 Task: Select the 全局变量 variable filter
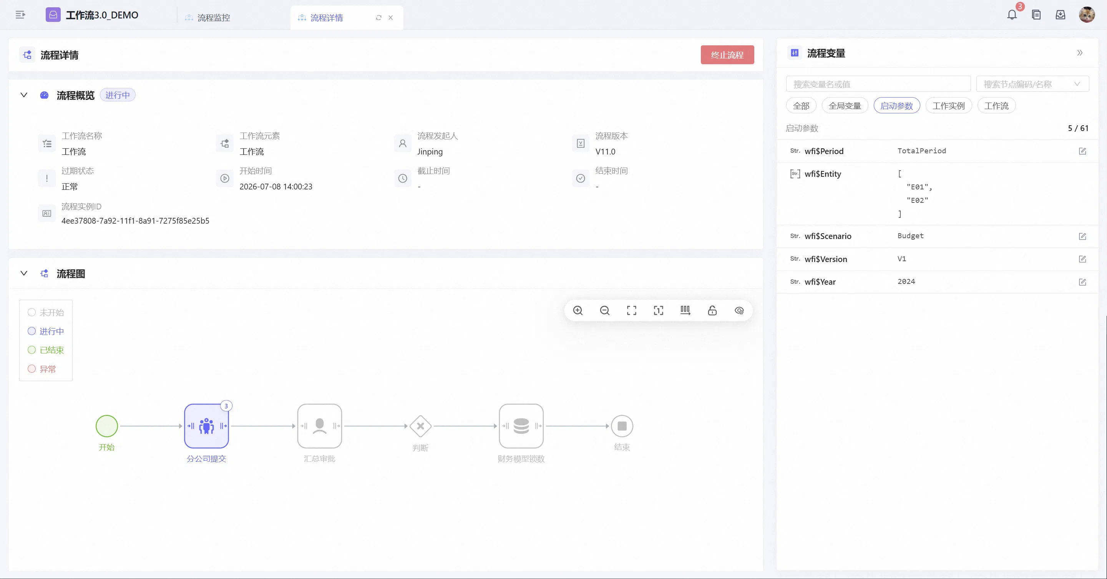pyautogui.click(x=845, y=106)
